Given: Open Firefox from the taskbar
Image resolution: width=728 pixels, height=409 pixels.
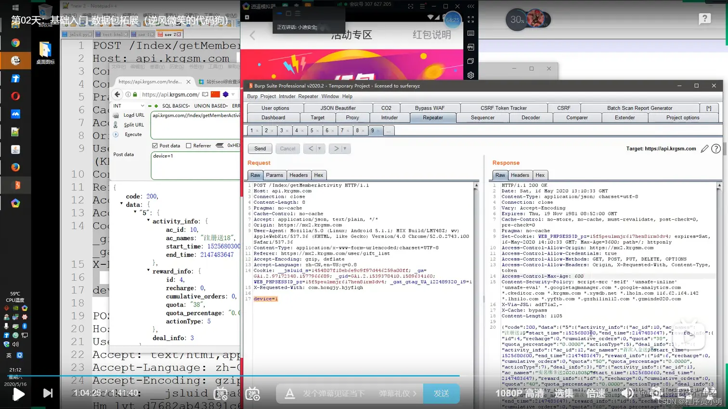Looking at the screenshot, I should (x=15, y=167).
